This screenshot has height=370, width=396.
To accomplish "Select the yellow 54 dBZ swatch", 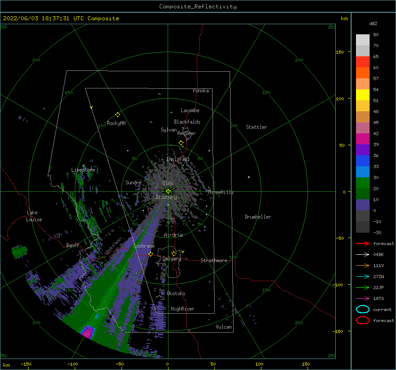I will pos(363,95).
